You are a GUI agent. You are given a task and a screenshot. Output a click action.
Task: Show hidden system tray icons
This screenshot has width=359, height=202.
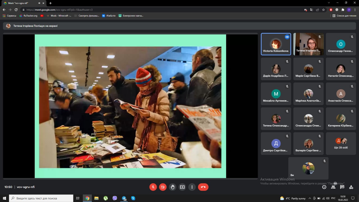(310, 198)
